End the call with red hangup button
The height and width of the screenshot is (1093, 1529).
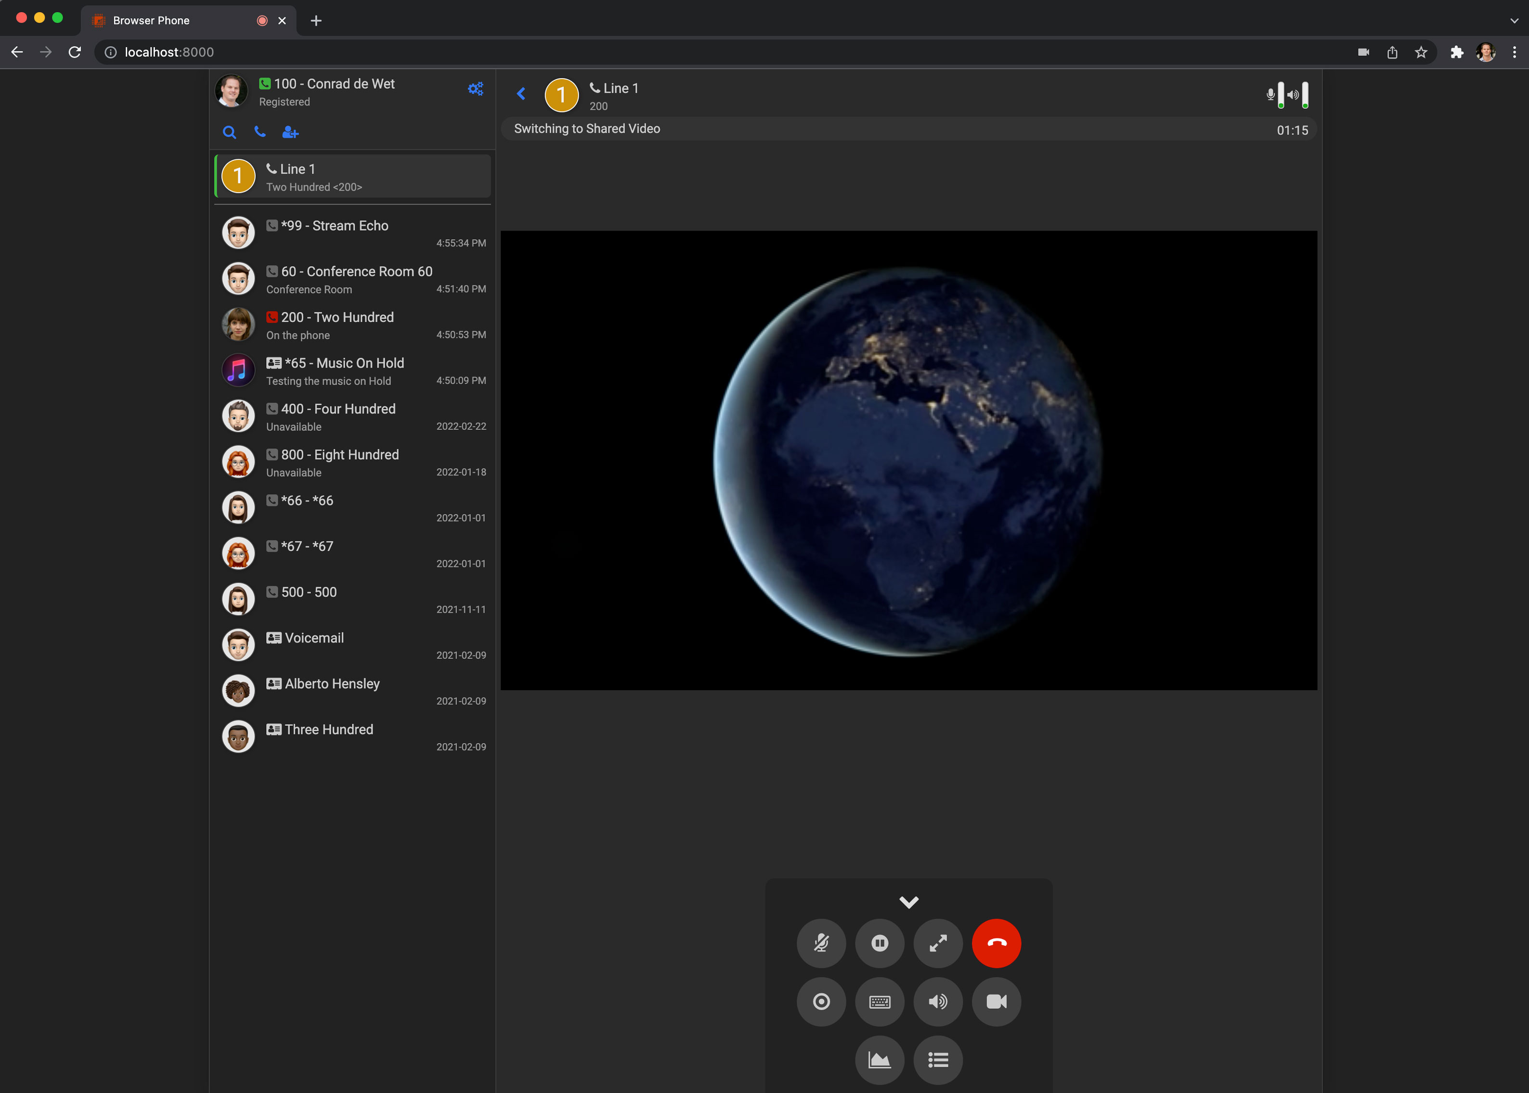point(996,943)
